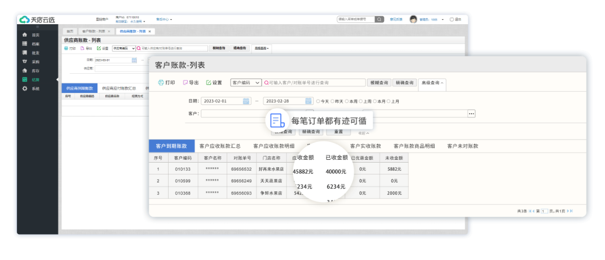The image size is (605, 260).
Task: Focus the customer/statement number search field
Action: click(x=314, y=83)
